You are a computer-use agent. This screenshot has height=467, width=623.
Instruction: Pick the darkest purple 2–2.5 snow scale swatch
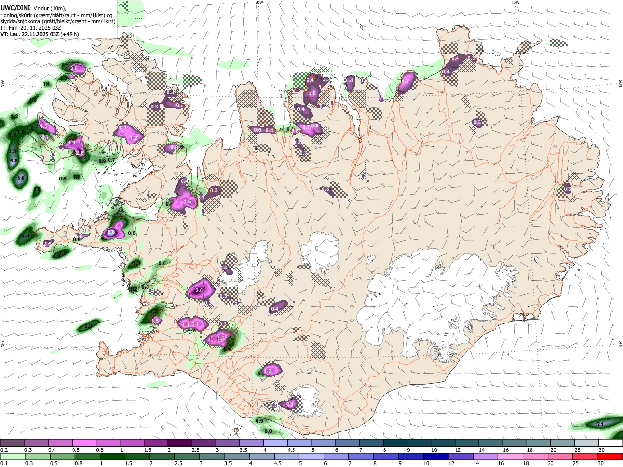(x=180, y=443)
